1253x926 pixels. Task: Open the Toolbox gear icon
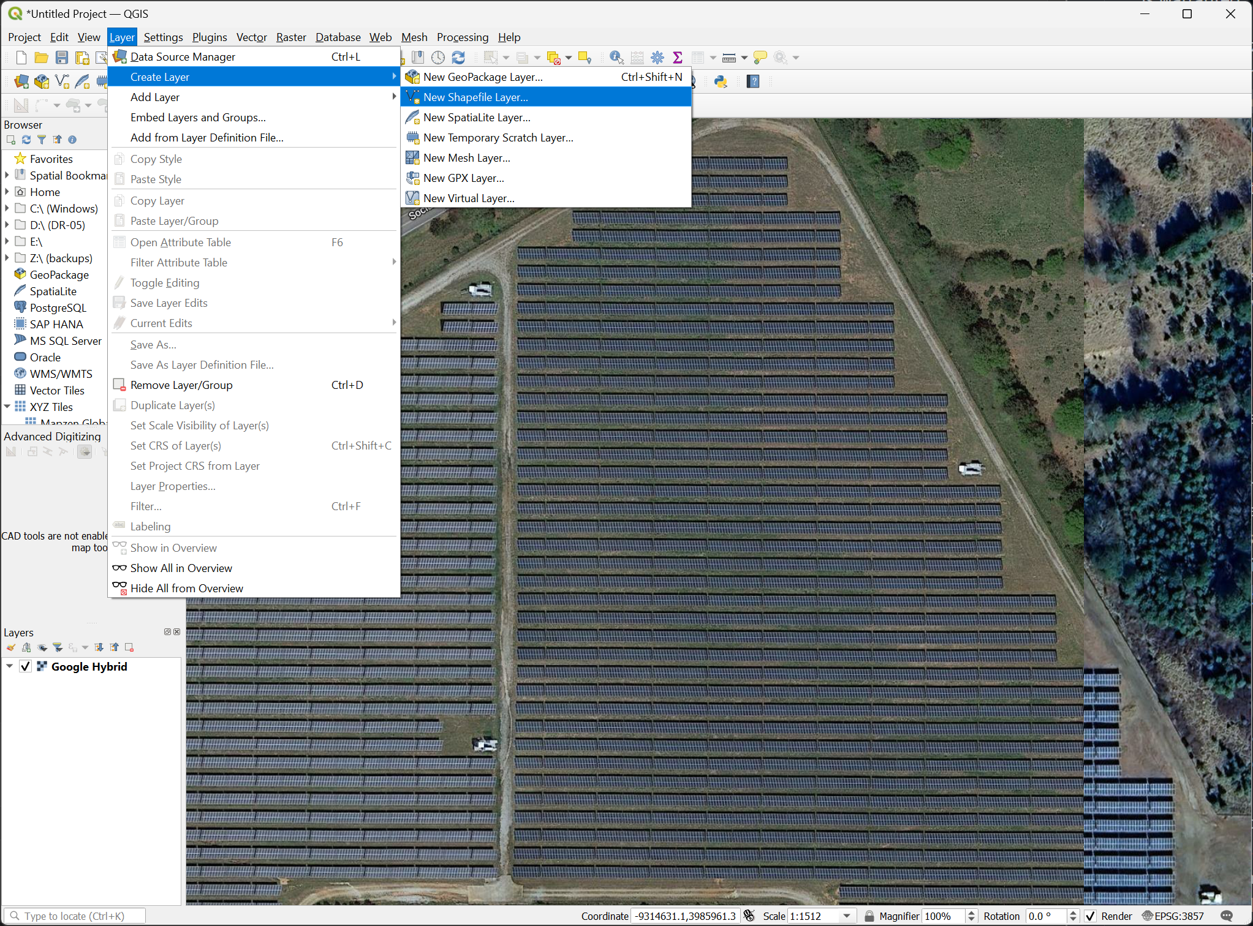(657, 58)
